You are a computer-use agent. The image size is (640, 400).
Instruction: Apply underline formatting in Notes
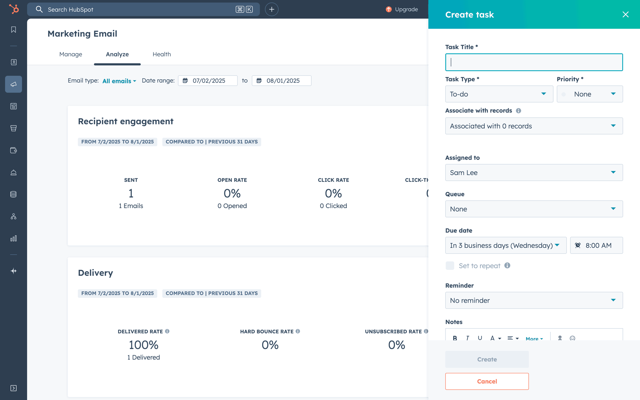point(480,338)
